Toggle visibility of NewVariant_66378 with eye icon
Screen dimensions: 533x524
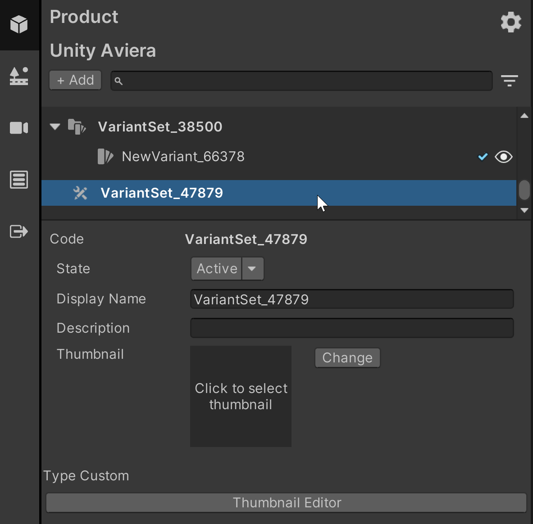coord(503,157)
